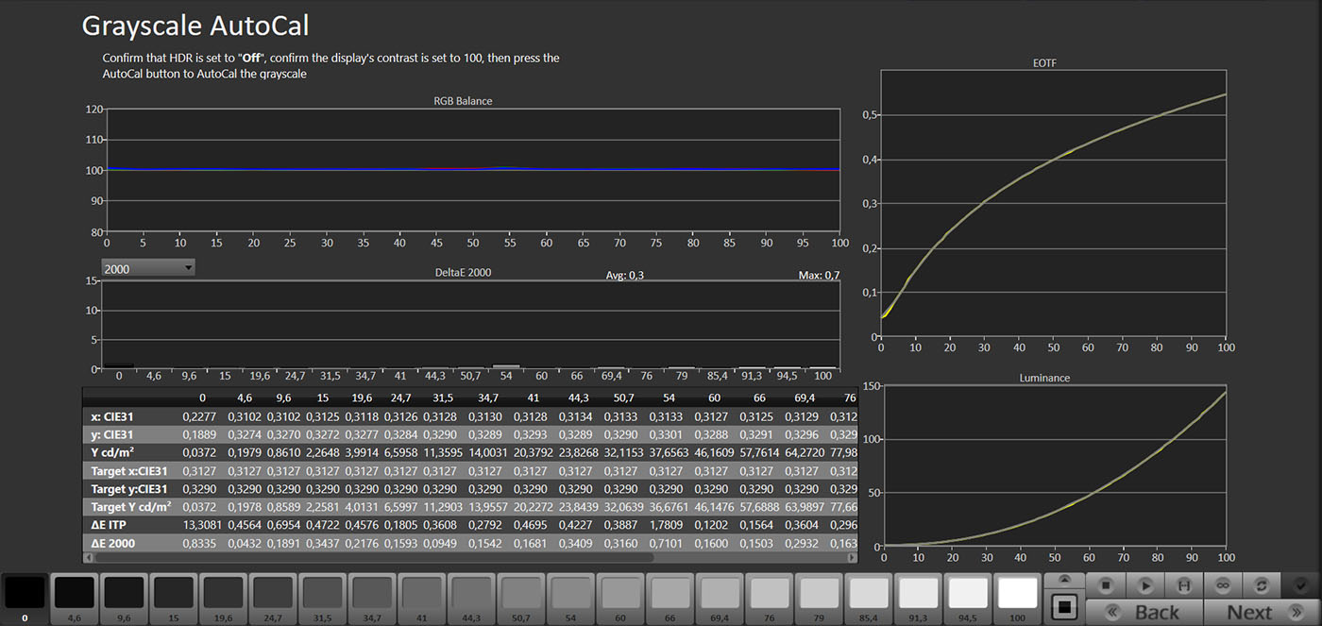Click the circular arrows refresh icon
The height and width of the screenshot is (626, 1322).
(1261, 585)
